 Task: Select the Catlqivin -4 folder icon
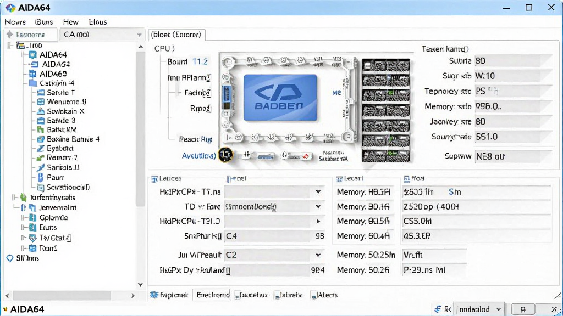(x=32, y=83)
